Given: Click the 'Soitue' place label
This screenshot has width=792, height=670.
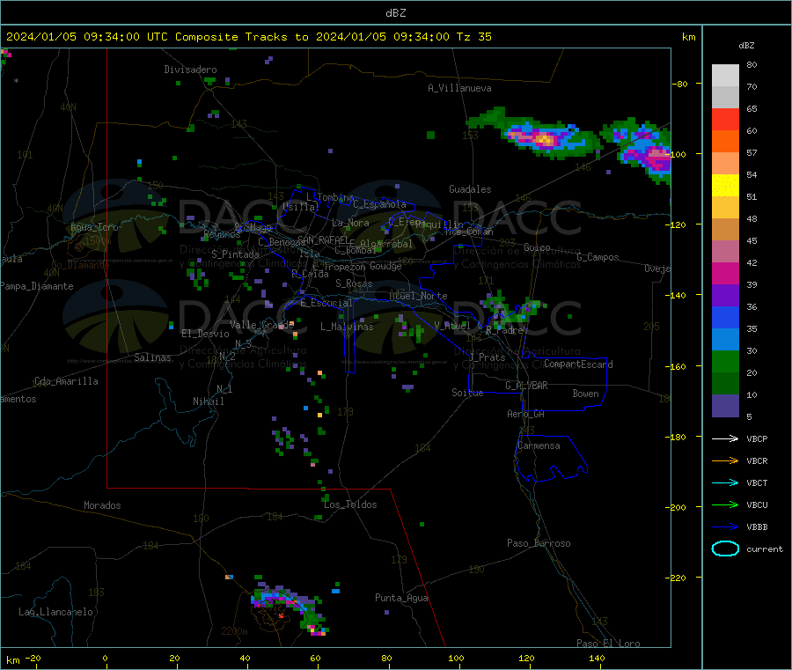Looking at the screenshot, I should (x=467, y=393).
